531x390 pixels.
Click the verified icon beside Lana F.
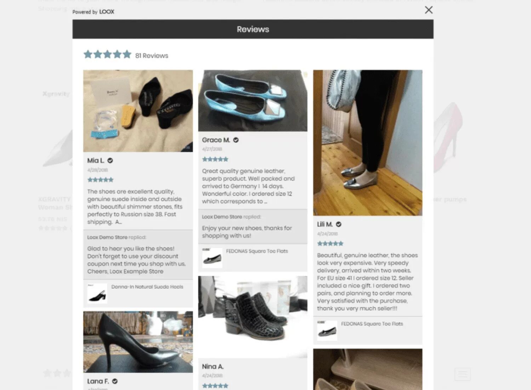(115, 381)
